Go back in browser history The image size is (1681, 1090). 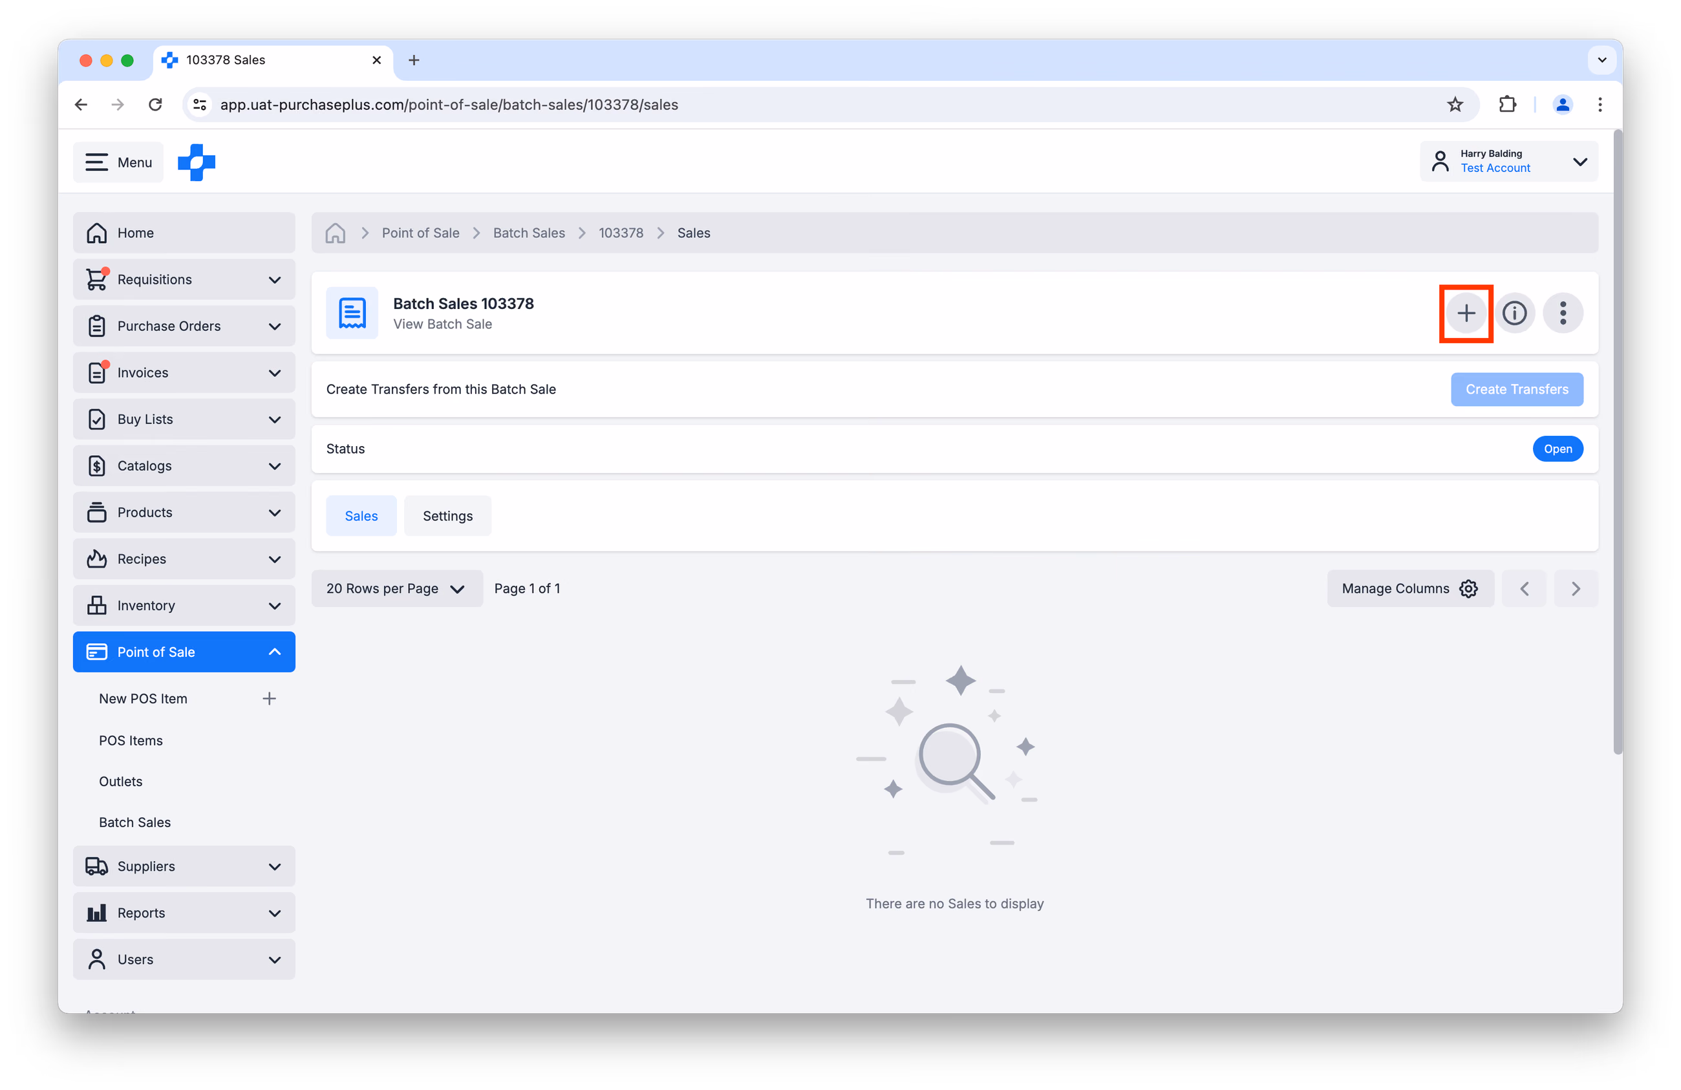(81, 105)
